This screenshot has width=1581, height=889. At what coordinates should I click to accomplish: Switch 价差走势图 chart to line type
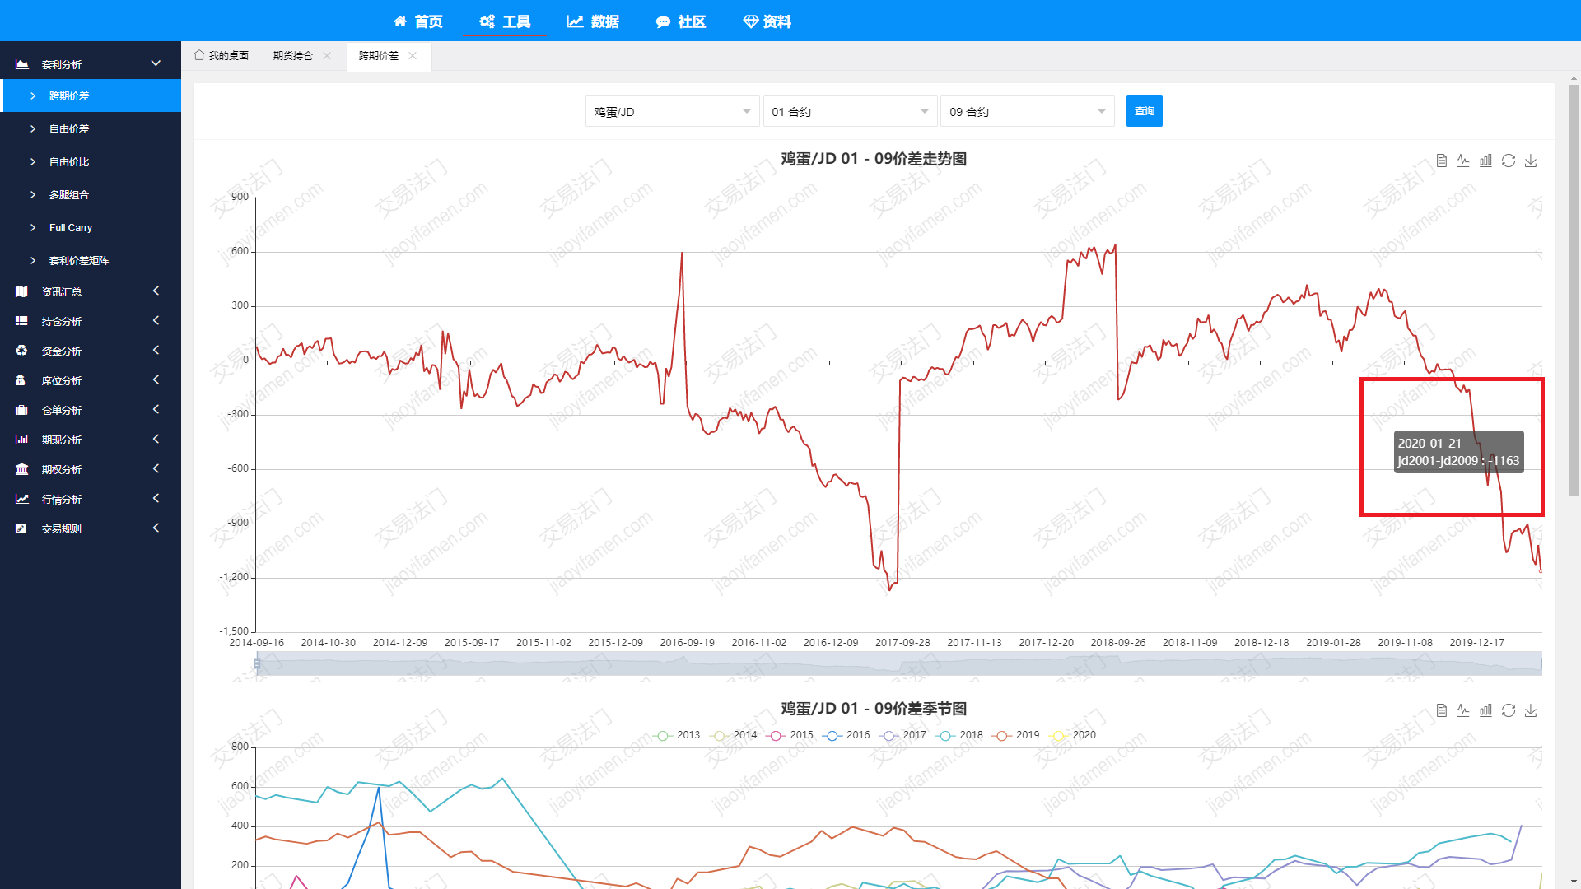point(1463,161)
